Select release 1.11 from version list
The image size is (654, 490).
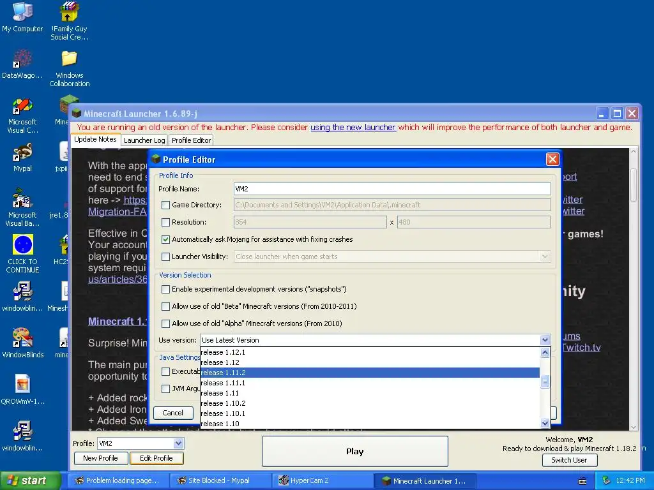click(370, 393)
